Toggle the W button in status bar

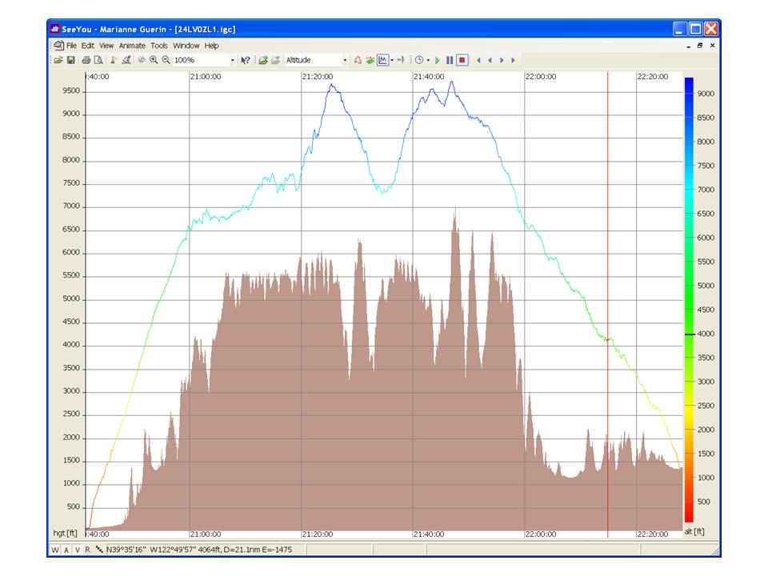point(55,550)
